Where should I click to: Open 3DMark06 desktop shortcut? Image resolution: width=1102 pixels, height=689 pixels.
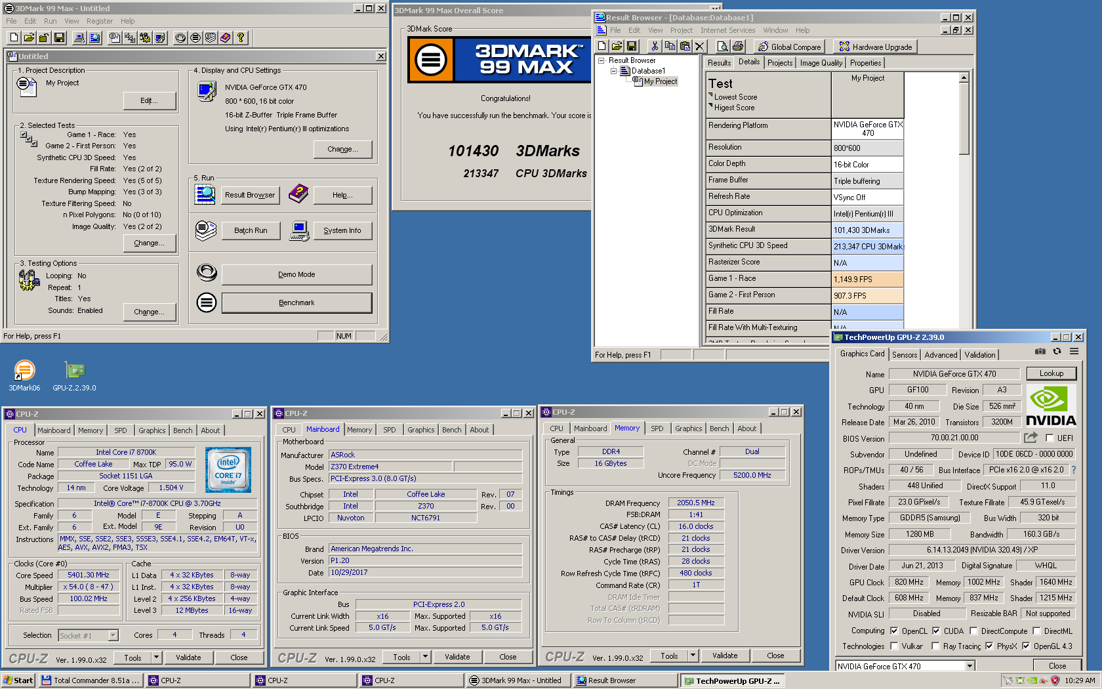(x=24, y=375)
